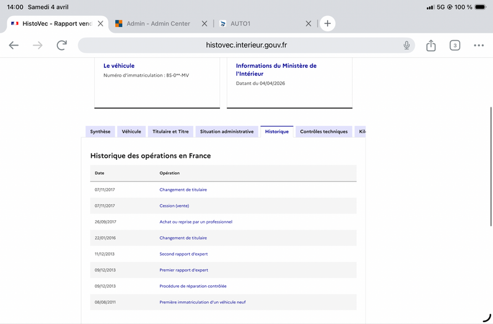
Task: Switch to the AUTO1 browser tab
Action: [259, 23]
